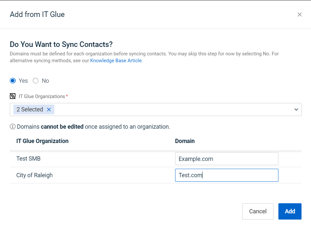Viewport: 311px width, 229px height.
Task: Click the Yes option label
Action: (23, 81)
